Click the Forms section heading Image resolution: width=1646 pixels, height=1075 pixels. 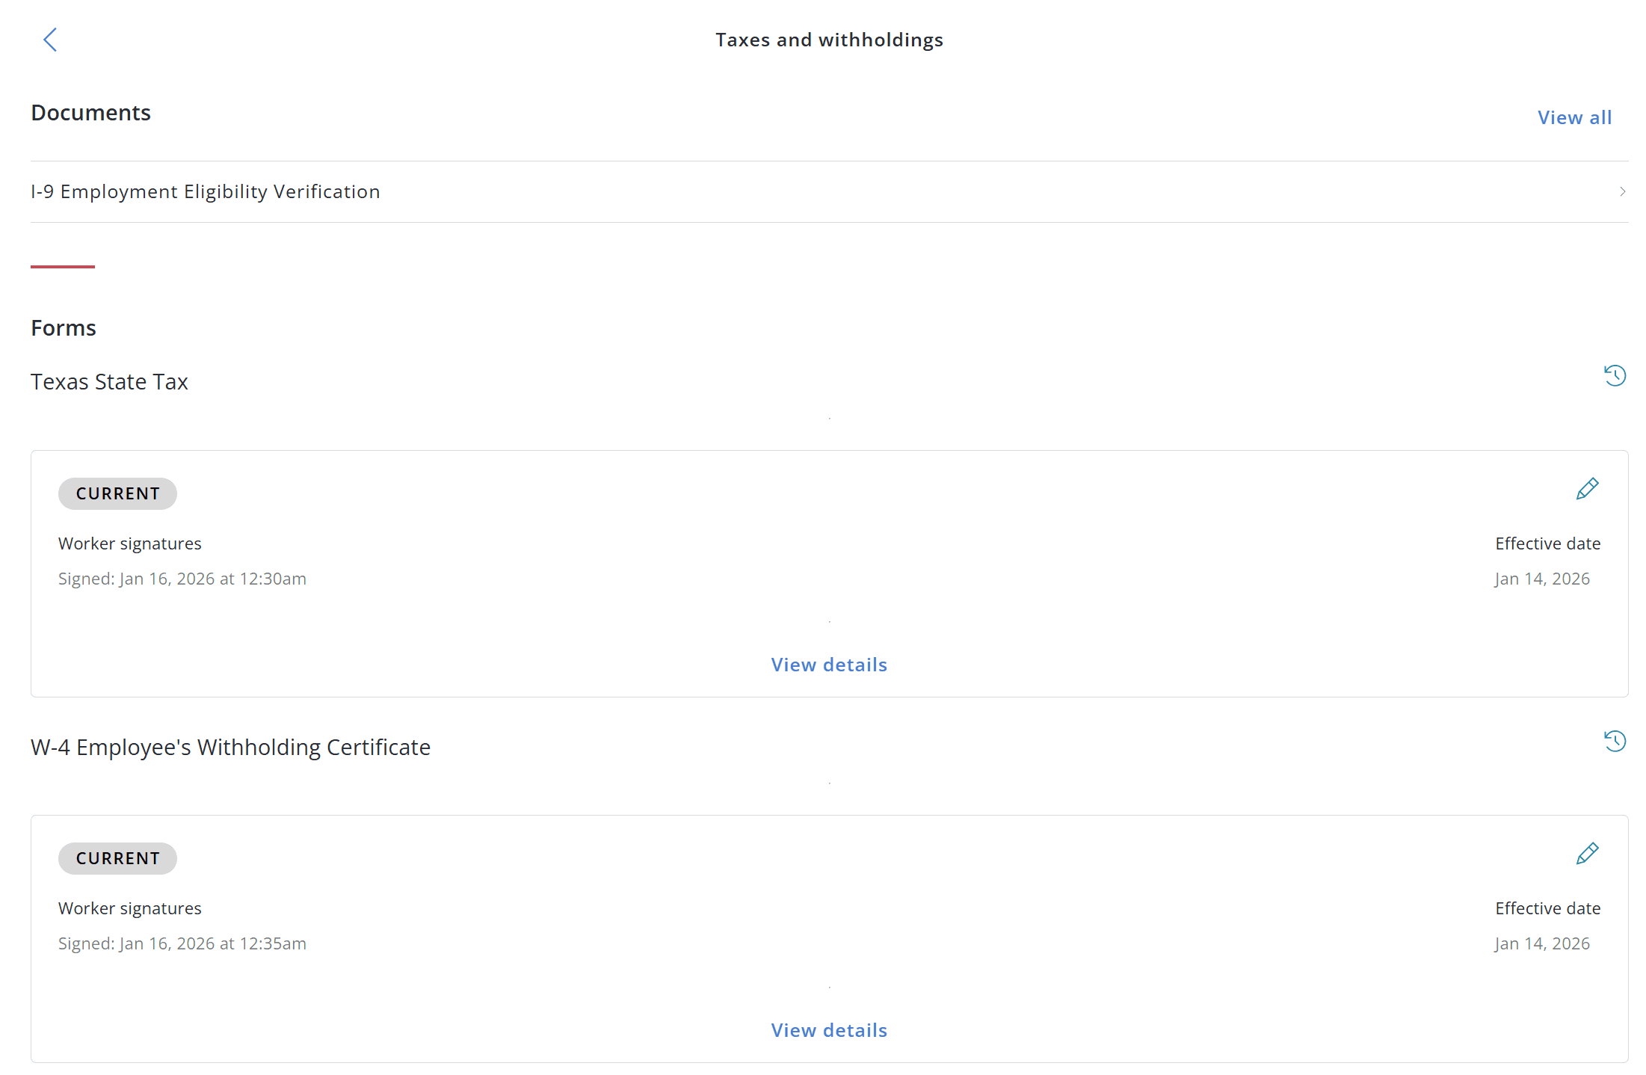coord(64,328)
